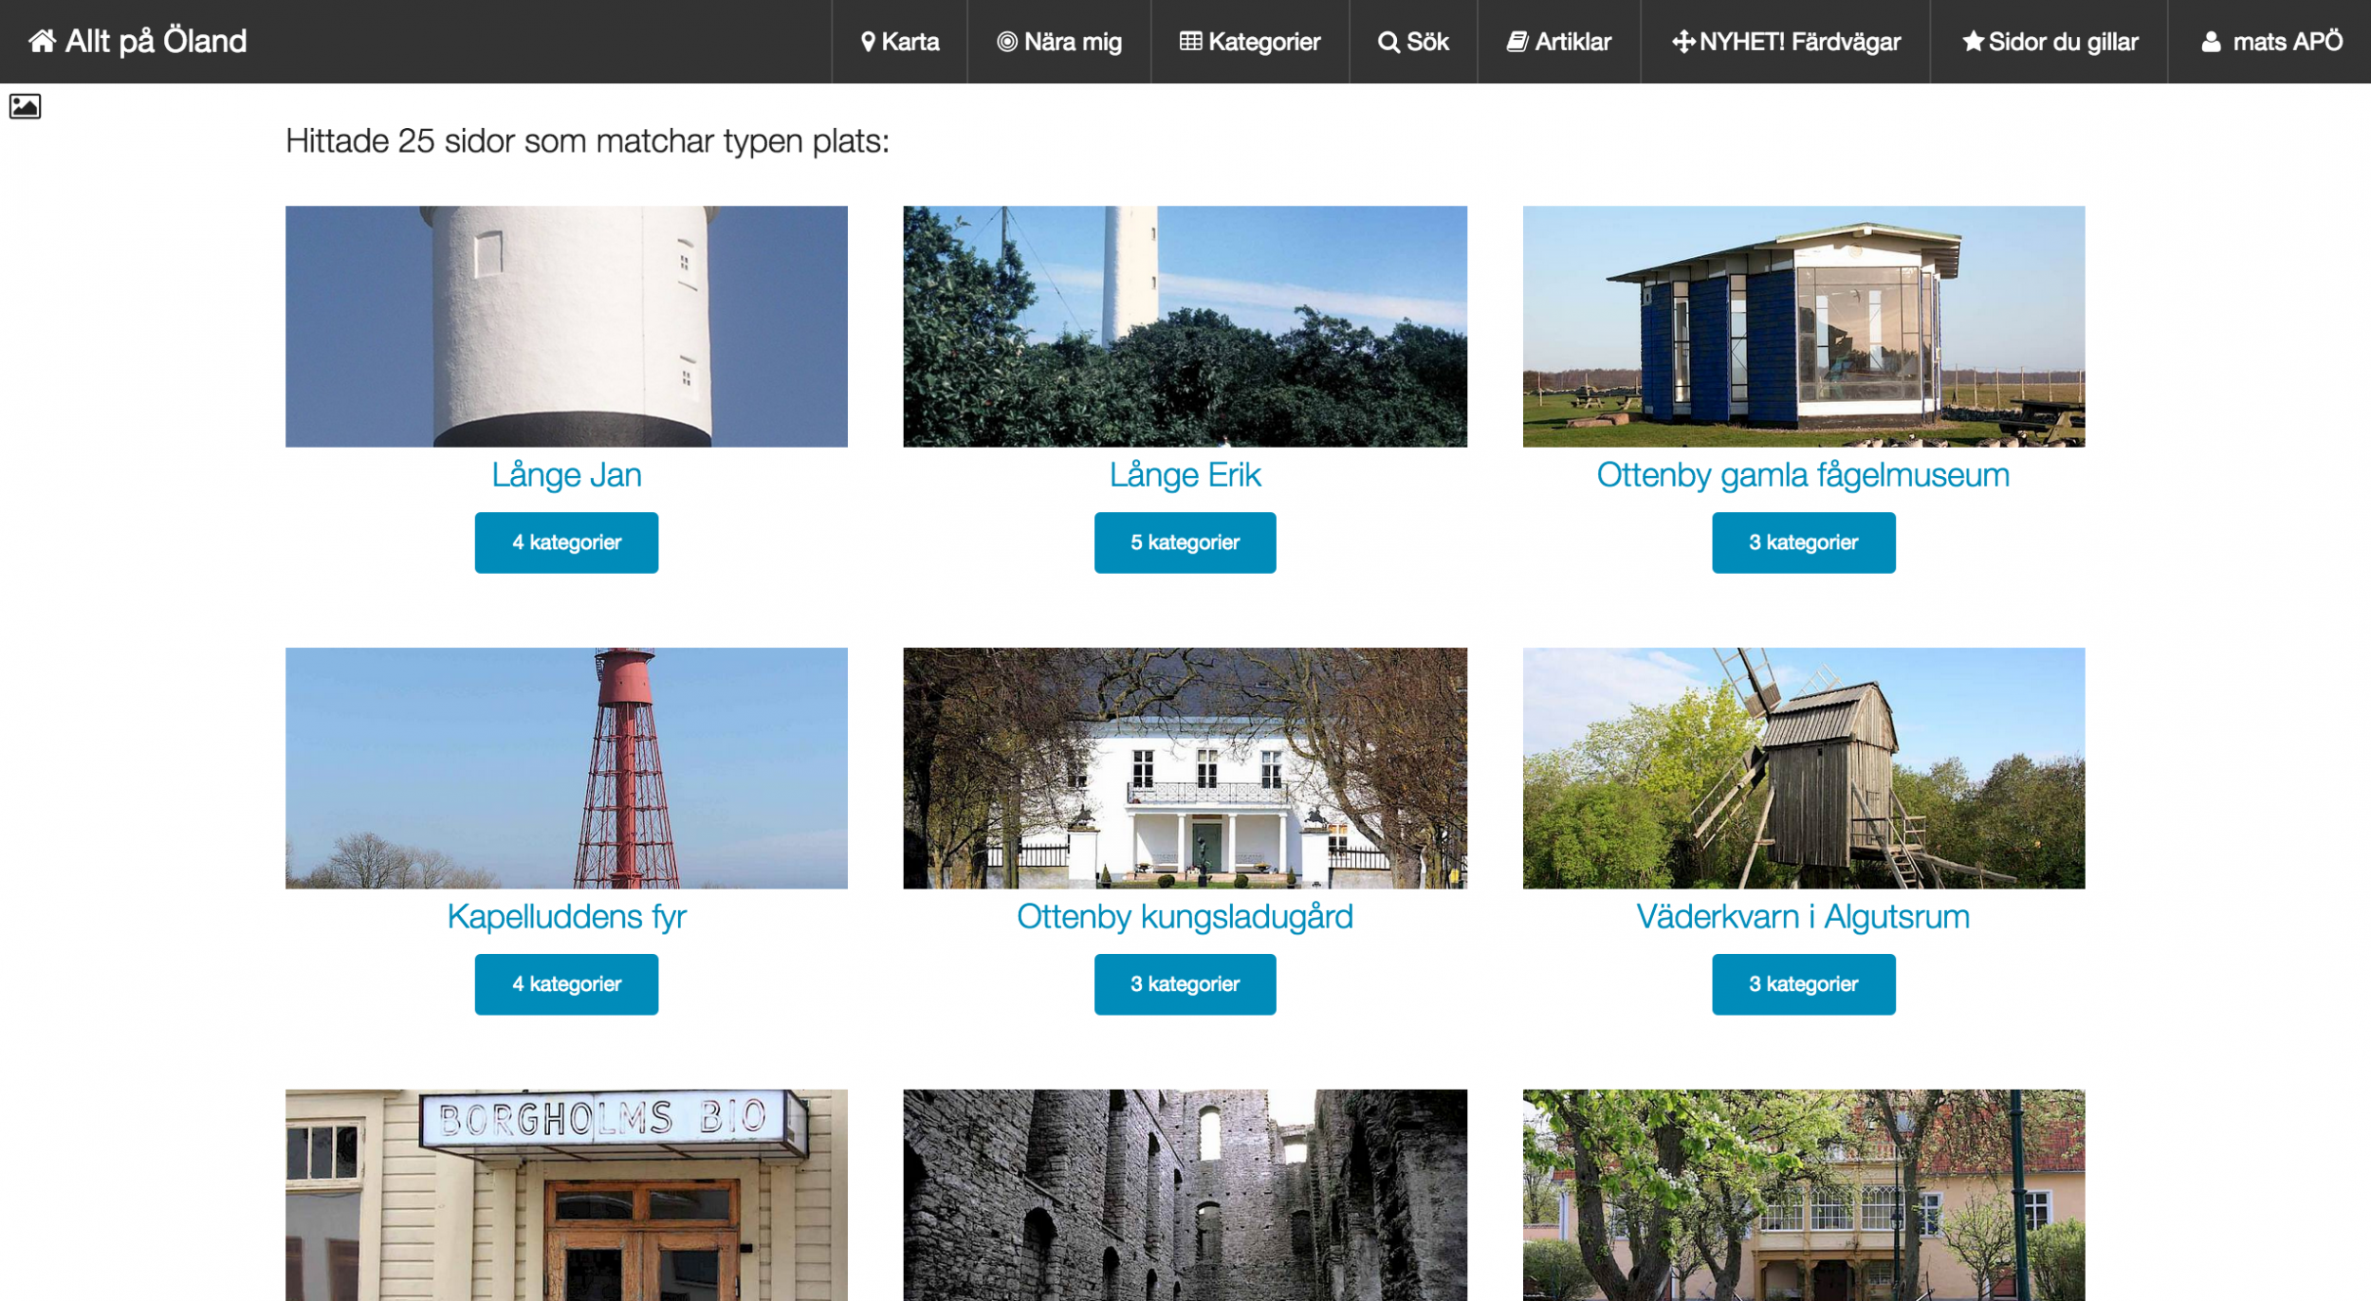Click the home icon beside Allt på Öland
This screenshot has width=2371, height=1301.
42,41
